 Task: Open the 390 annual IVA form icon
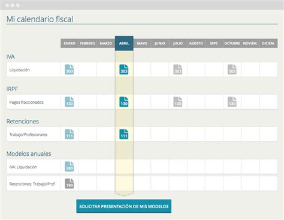click(70, 167)
